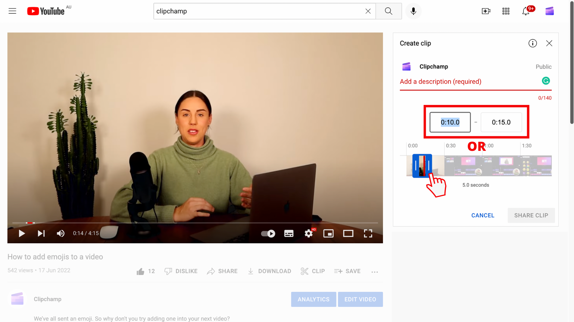This screenshot has height=322, width=574.
Task: Open the player settings gear
Action: (x=309, y=233)
